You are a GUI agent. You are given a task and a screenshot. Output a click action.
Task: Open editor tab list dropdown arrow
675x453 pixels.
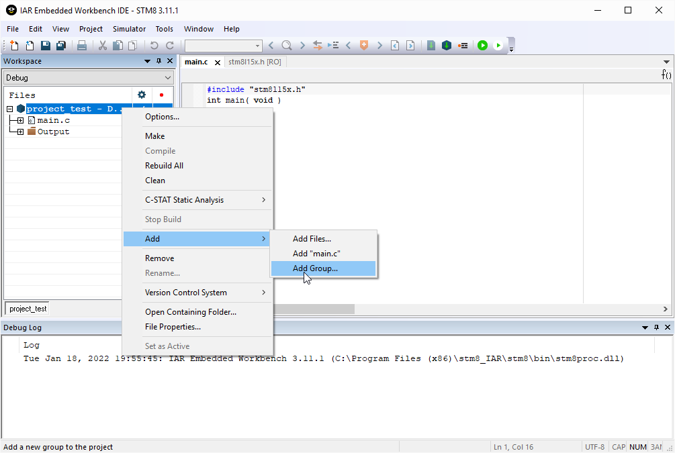tap(666, 62)
